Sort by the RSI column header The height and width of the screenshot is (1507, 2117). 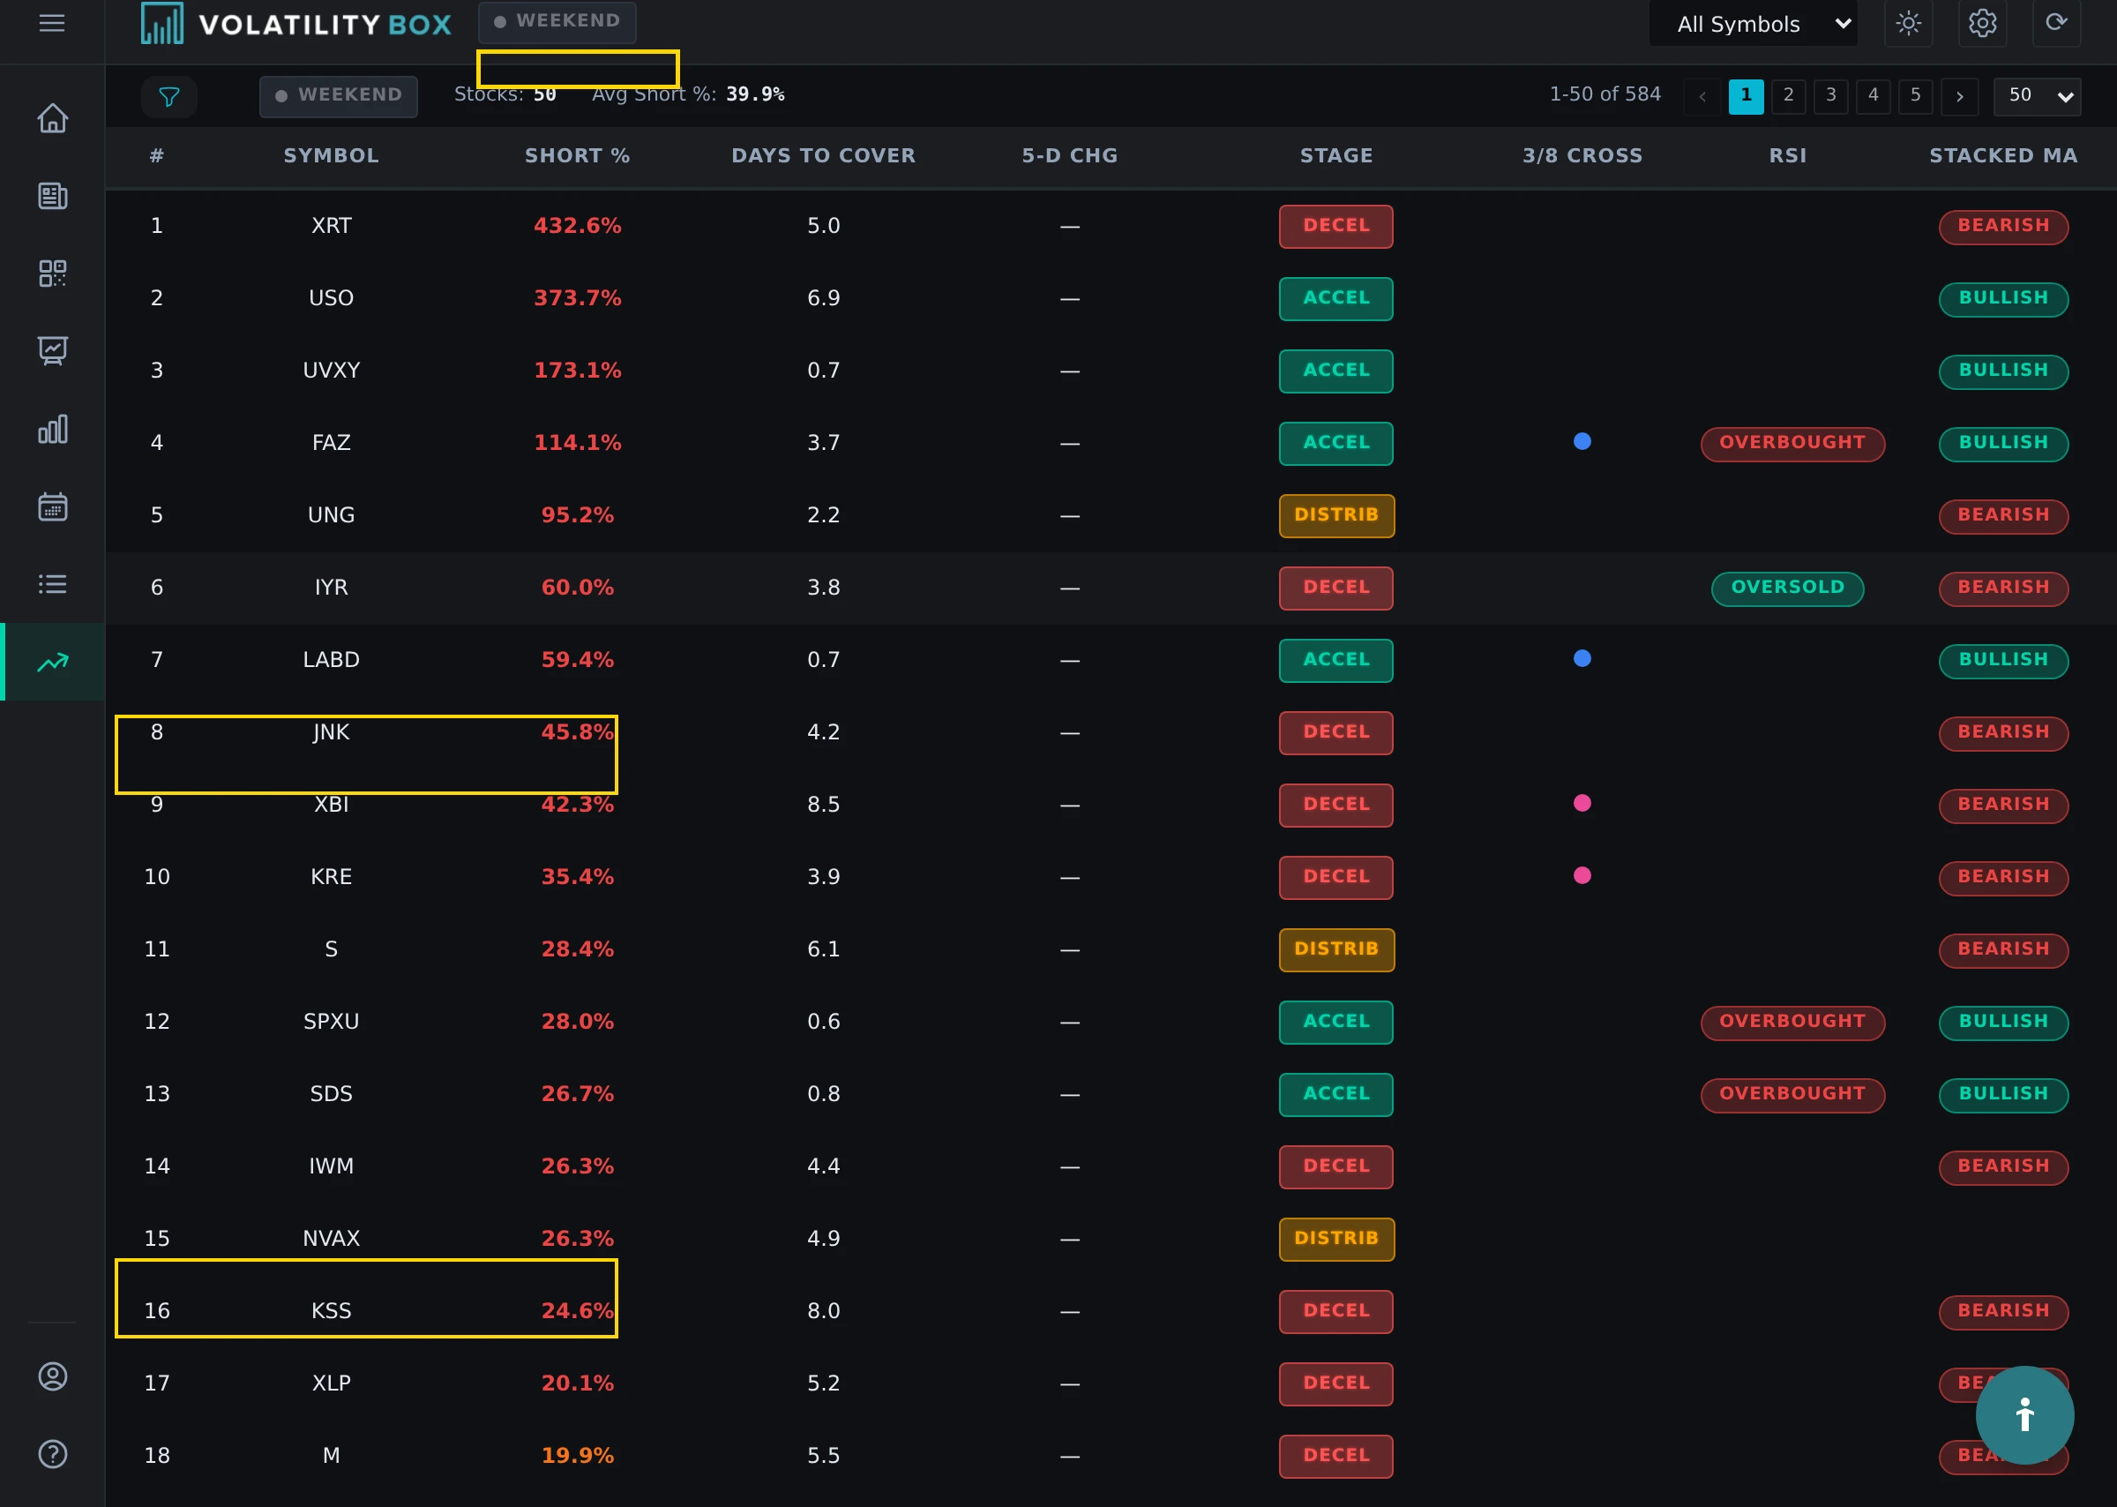(1788, 156)
